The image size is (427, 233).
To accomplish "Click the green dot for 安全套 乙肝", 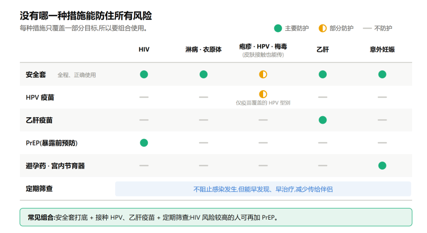I will pos(323,74).
